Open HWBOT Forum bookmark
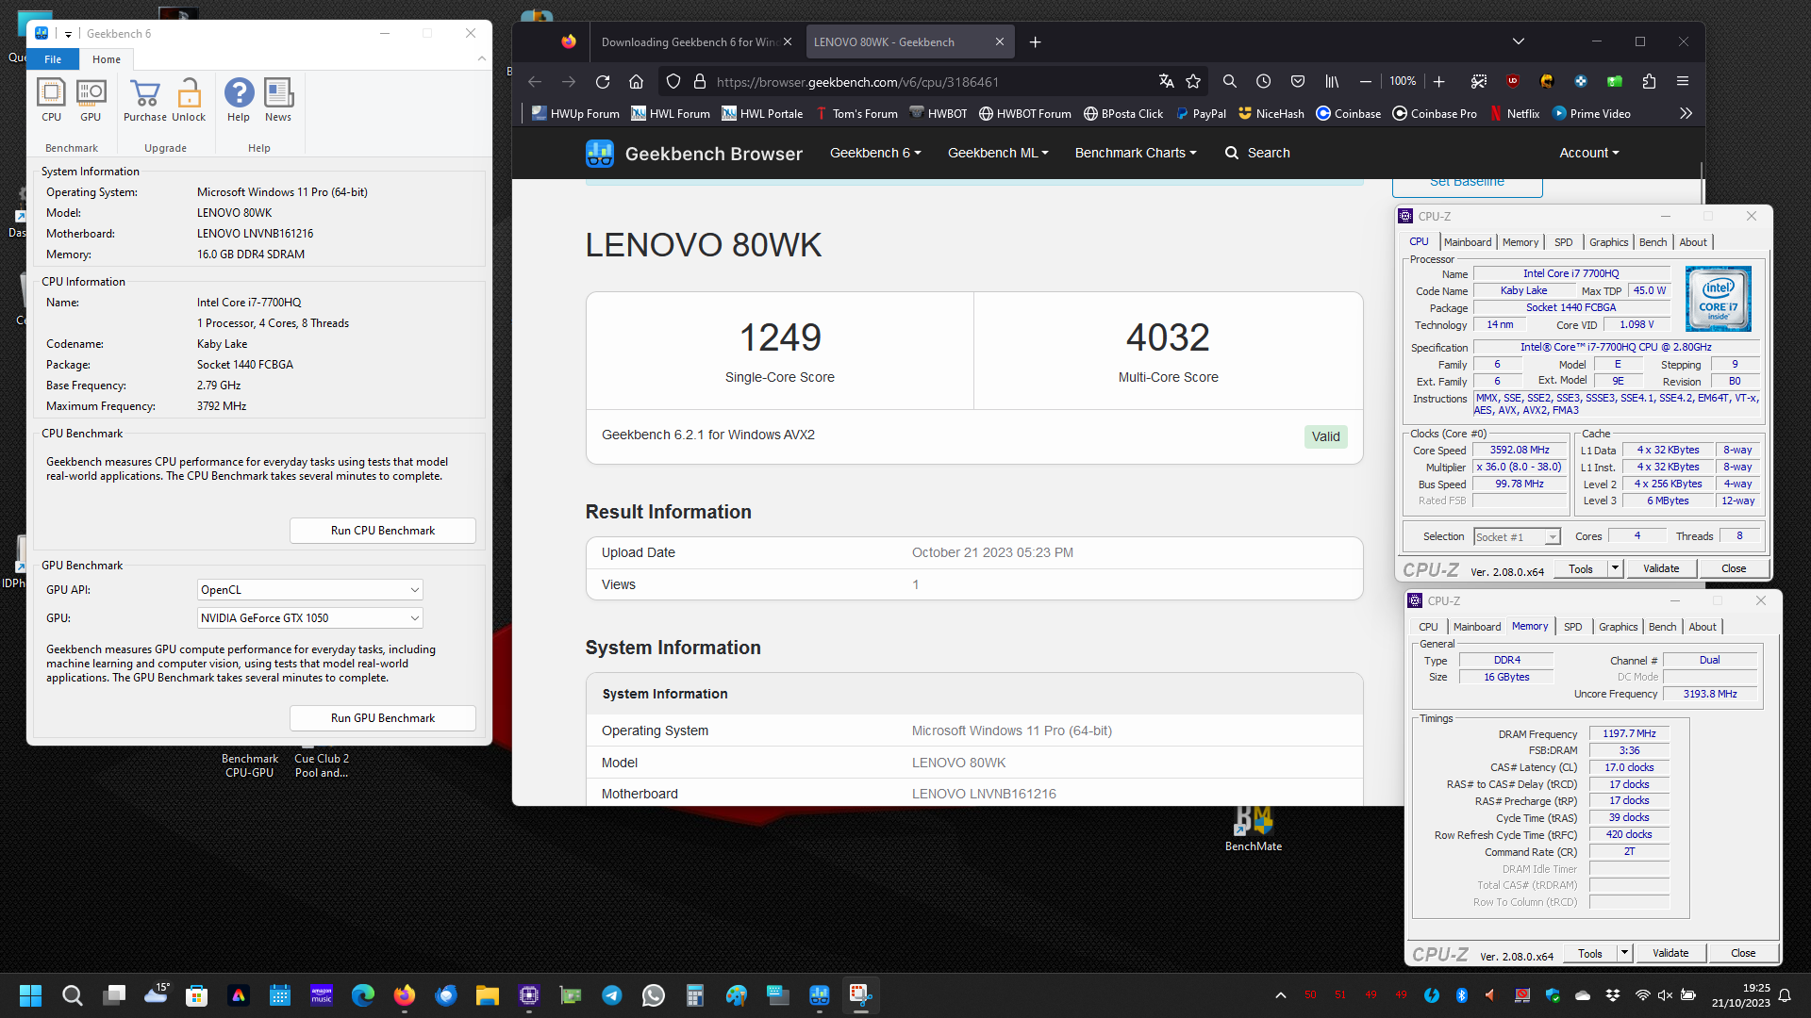The image size is (1811, 1018). [1025, 113]
